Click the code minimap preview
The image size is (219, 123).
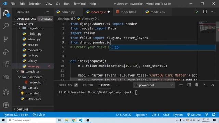tap(207, 27)
